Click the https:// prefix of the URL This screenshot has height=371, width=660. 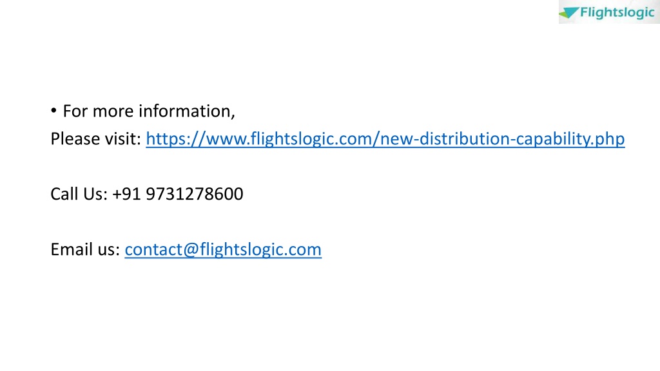click(x=175, y=139)
